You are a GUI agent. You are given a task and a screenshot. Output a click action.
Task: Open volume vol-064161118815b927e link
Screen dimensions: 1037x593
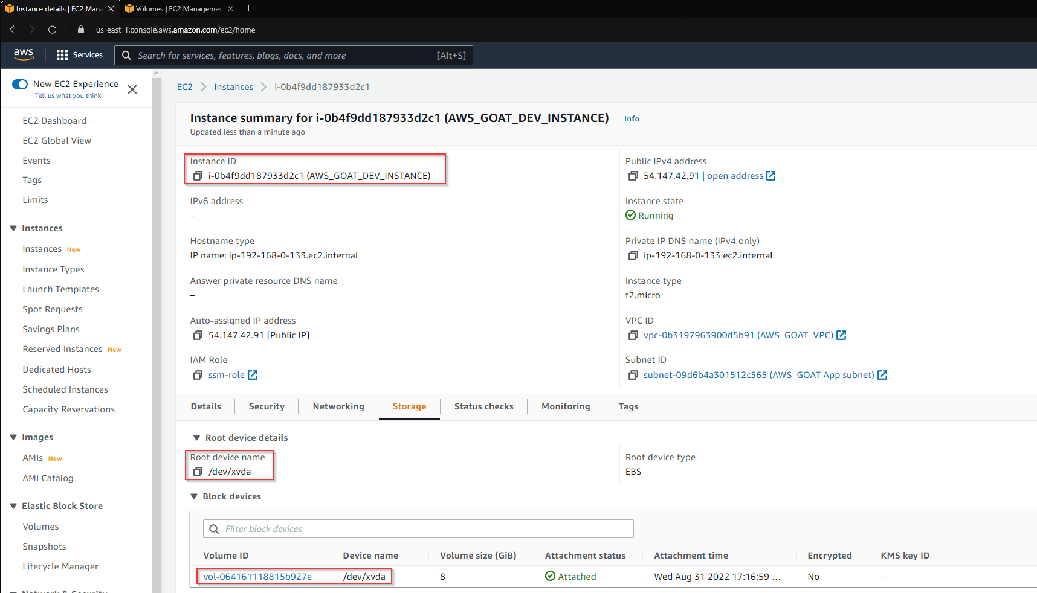click(x=257, y=577)
